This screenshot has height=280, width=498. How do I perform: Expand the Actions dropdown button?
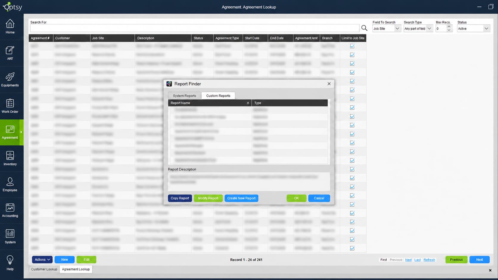(x=42, y=260)
